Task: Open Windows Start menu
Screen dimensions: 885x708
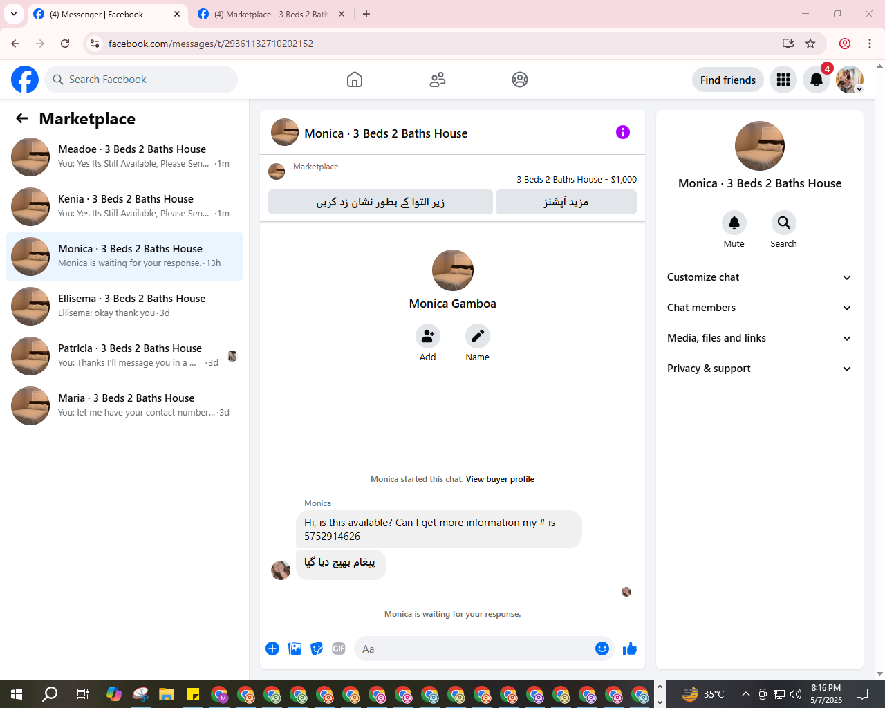Action: click(x=17, y=694)
